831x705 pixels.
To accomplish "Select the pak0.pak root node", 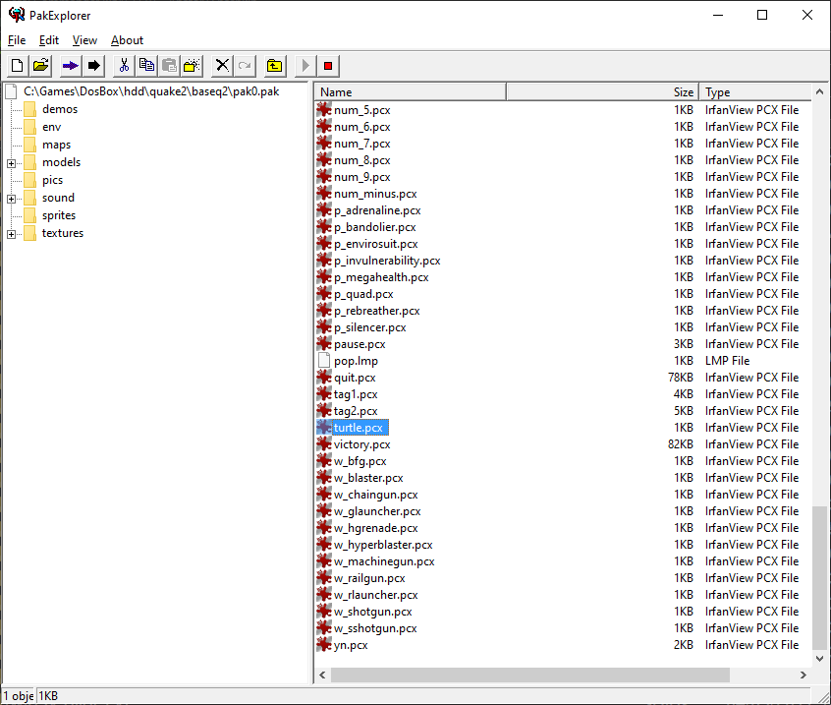I will pos(151,91).
